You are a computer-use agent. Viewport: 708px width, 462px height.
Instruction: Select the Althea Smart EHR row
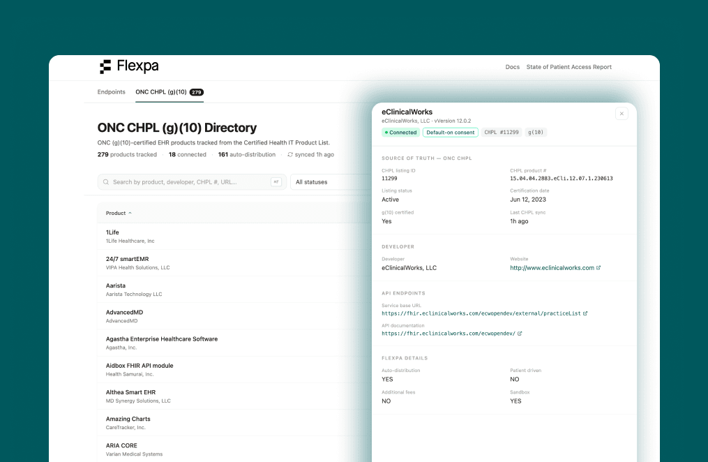(x=235, y=396)
